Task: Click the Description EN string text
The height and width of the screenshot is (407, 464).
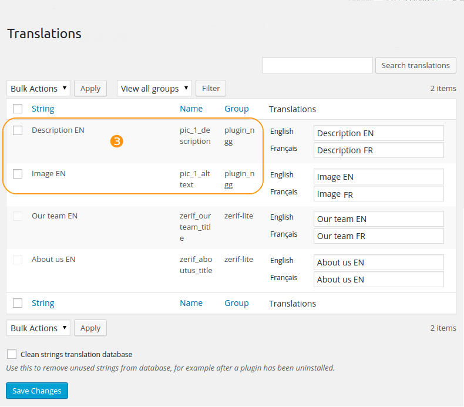Action: coord(58,130)
